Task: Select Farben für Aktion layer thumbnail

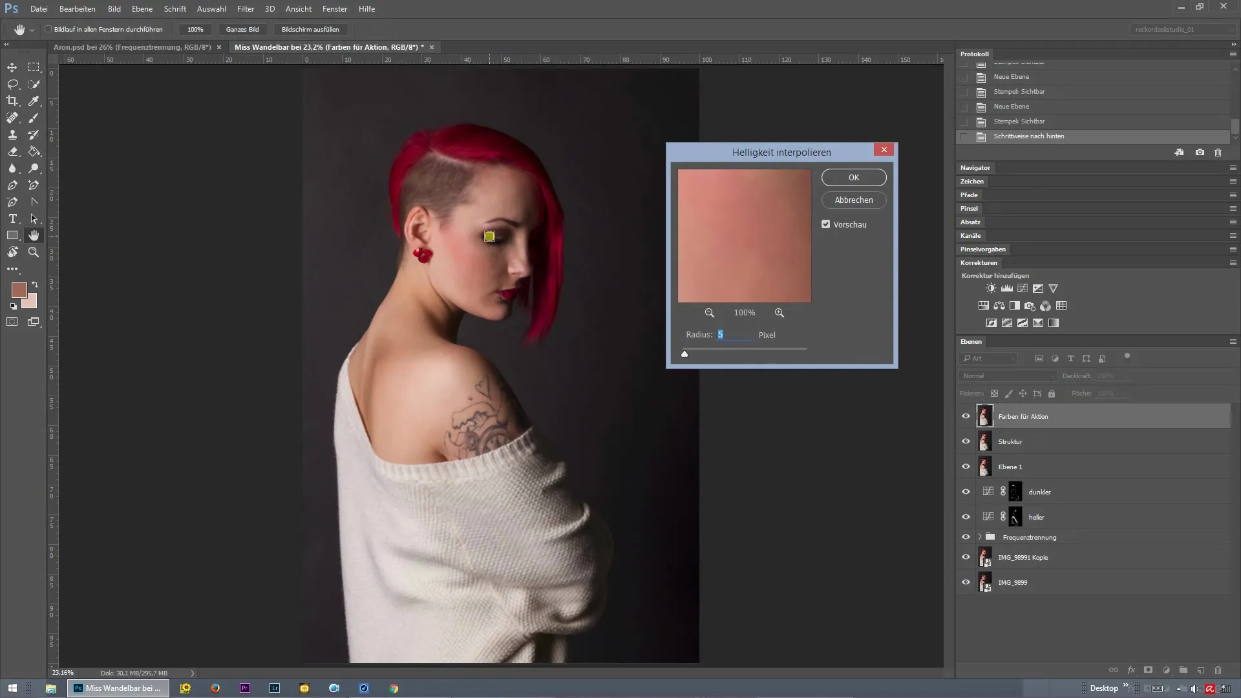Action: [x=984, y=416]
